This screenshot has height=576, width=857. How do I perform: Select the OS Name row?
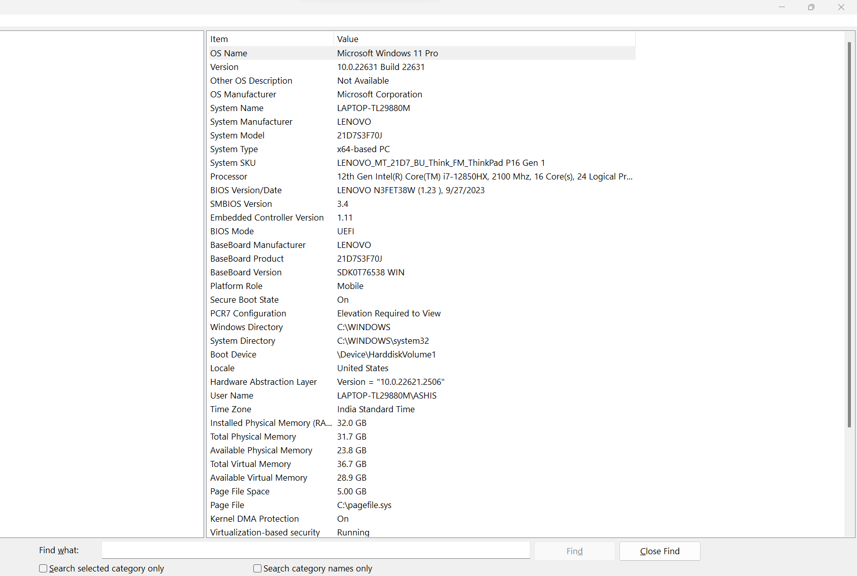[422, 53]
